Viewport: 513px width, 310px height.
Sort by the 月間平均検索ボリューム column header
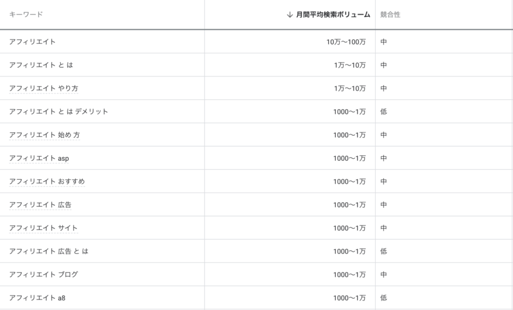333,15
